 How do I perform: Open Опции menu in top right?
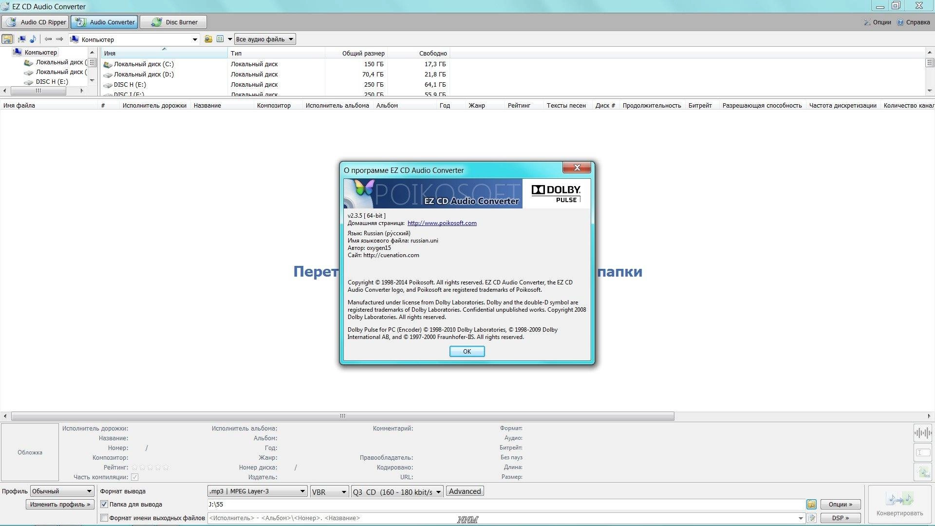(x=878, y=22)
